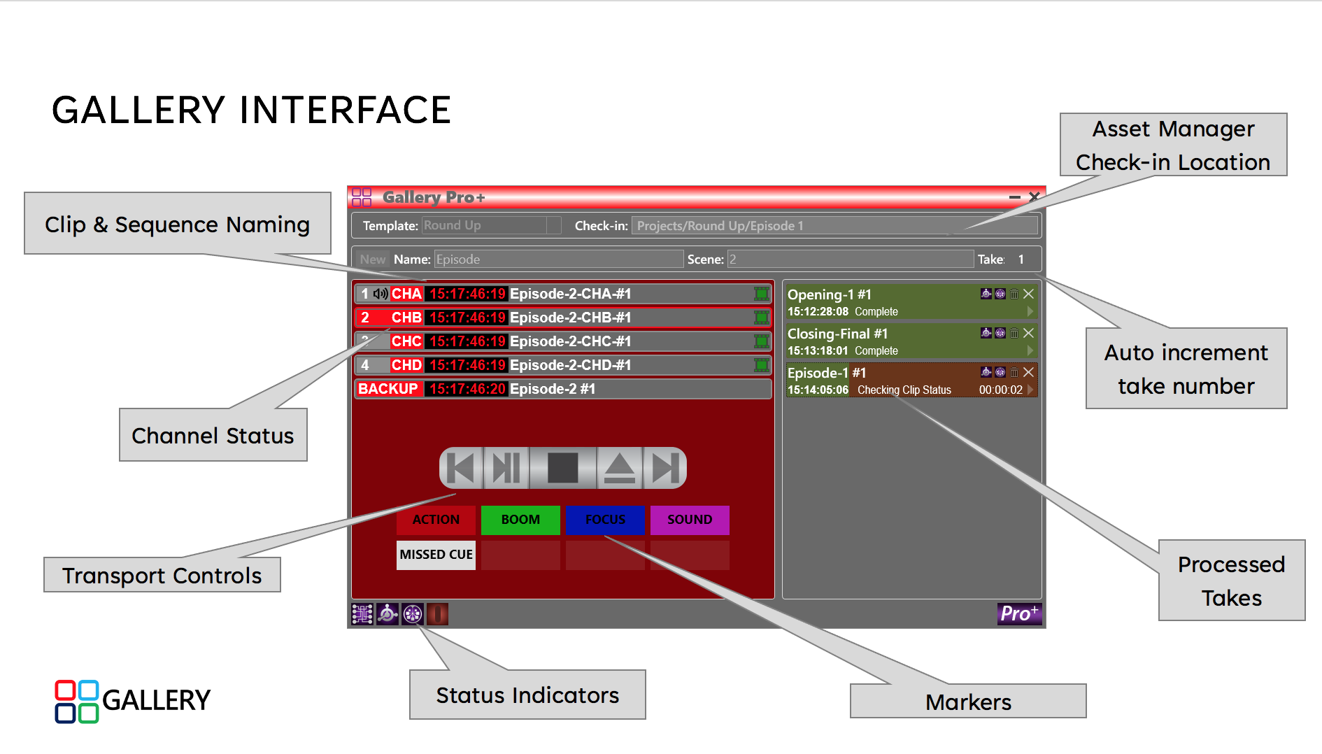
Task: Click the circular node status indicator in bottom bar
Action: [x=413, y=614]
